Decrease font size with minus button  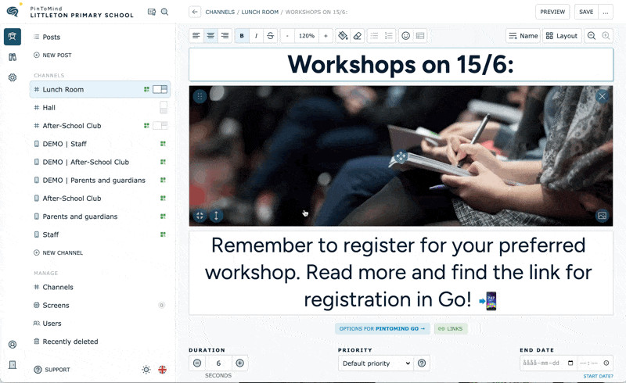pos(287,36)
